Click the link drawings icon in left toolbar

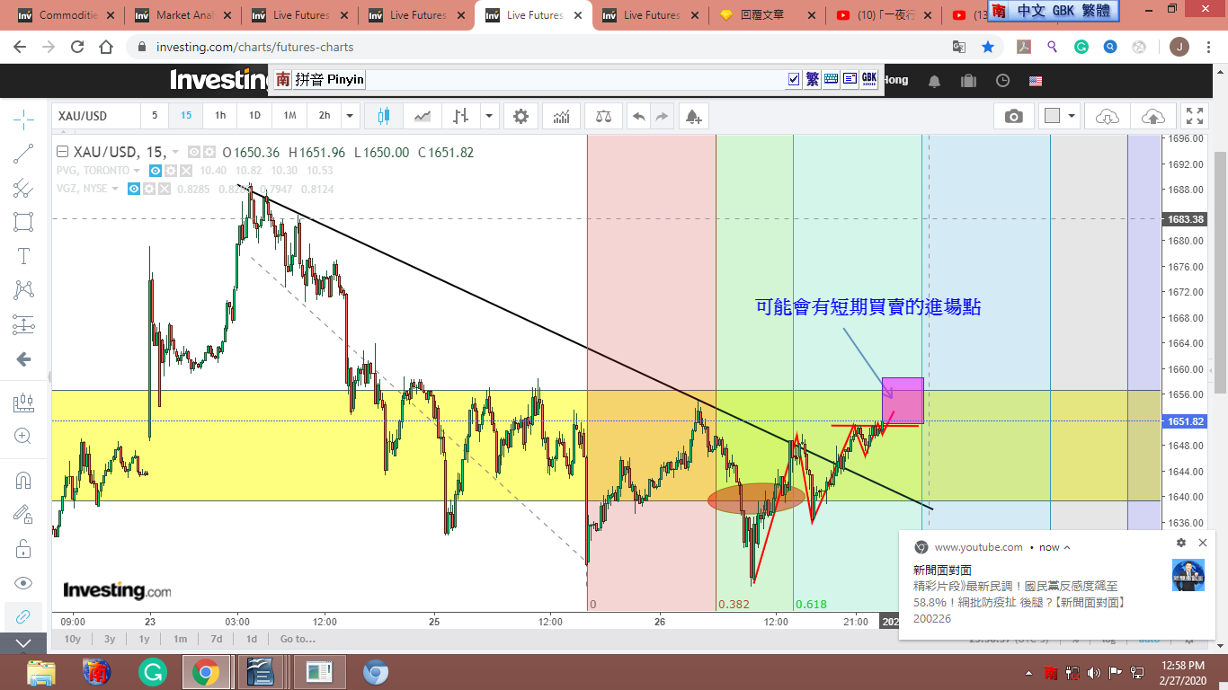click(23, 616)
